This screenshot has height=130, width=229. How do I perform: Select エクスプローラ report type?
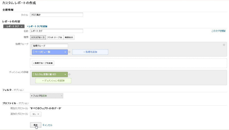(x=38, y=37)
